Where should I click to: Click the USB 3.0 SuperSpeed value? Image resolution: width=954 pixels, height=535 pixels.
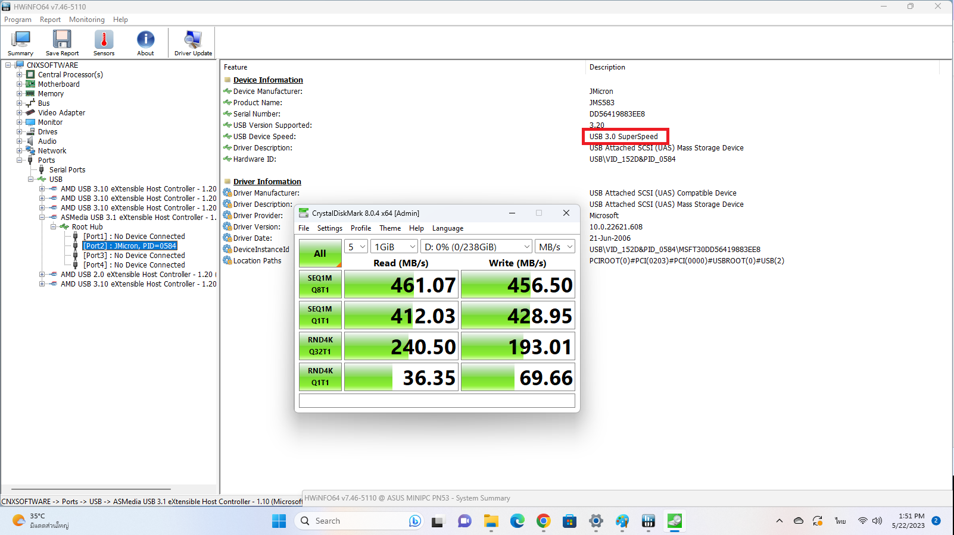624,137
